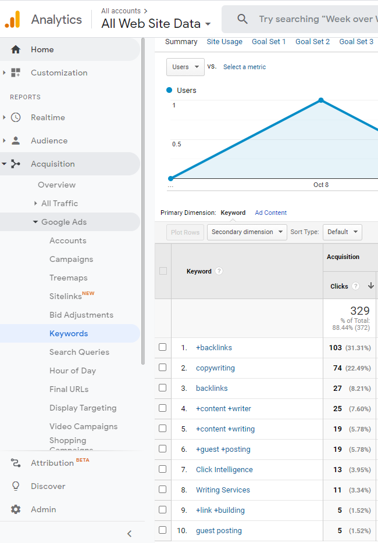Click Select a metric link
This screenshot has height=543, width=378.
244,67
